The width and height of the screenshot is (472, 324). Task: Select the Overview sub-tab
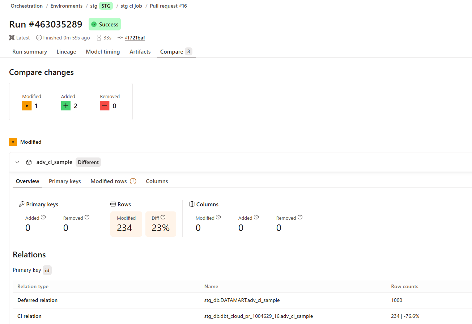coord(27,181)
